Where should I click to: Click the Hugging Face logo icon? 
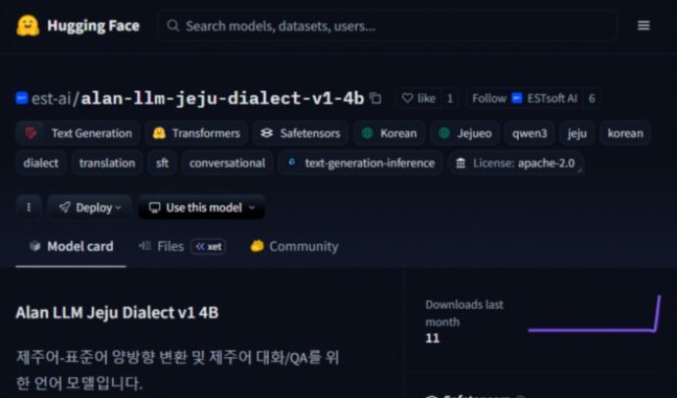(x=27, y=25)
